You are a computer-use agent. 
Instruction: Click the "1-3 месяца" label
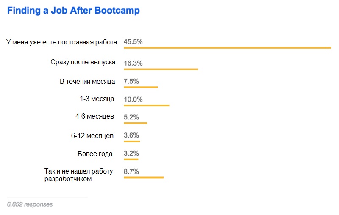[x=97, y=99]
